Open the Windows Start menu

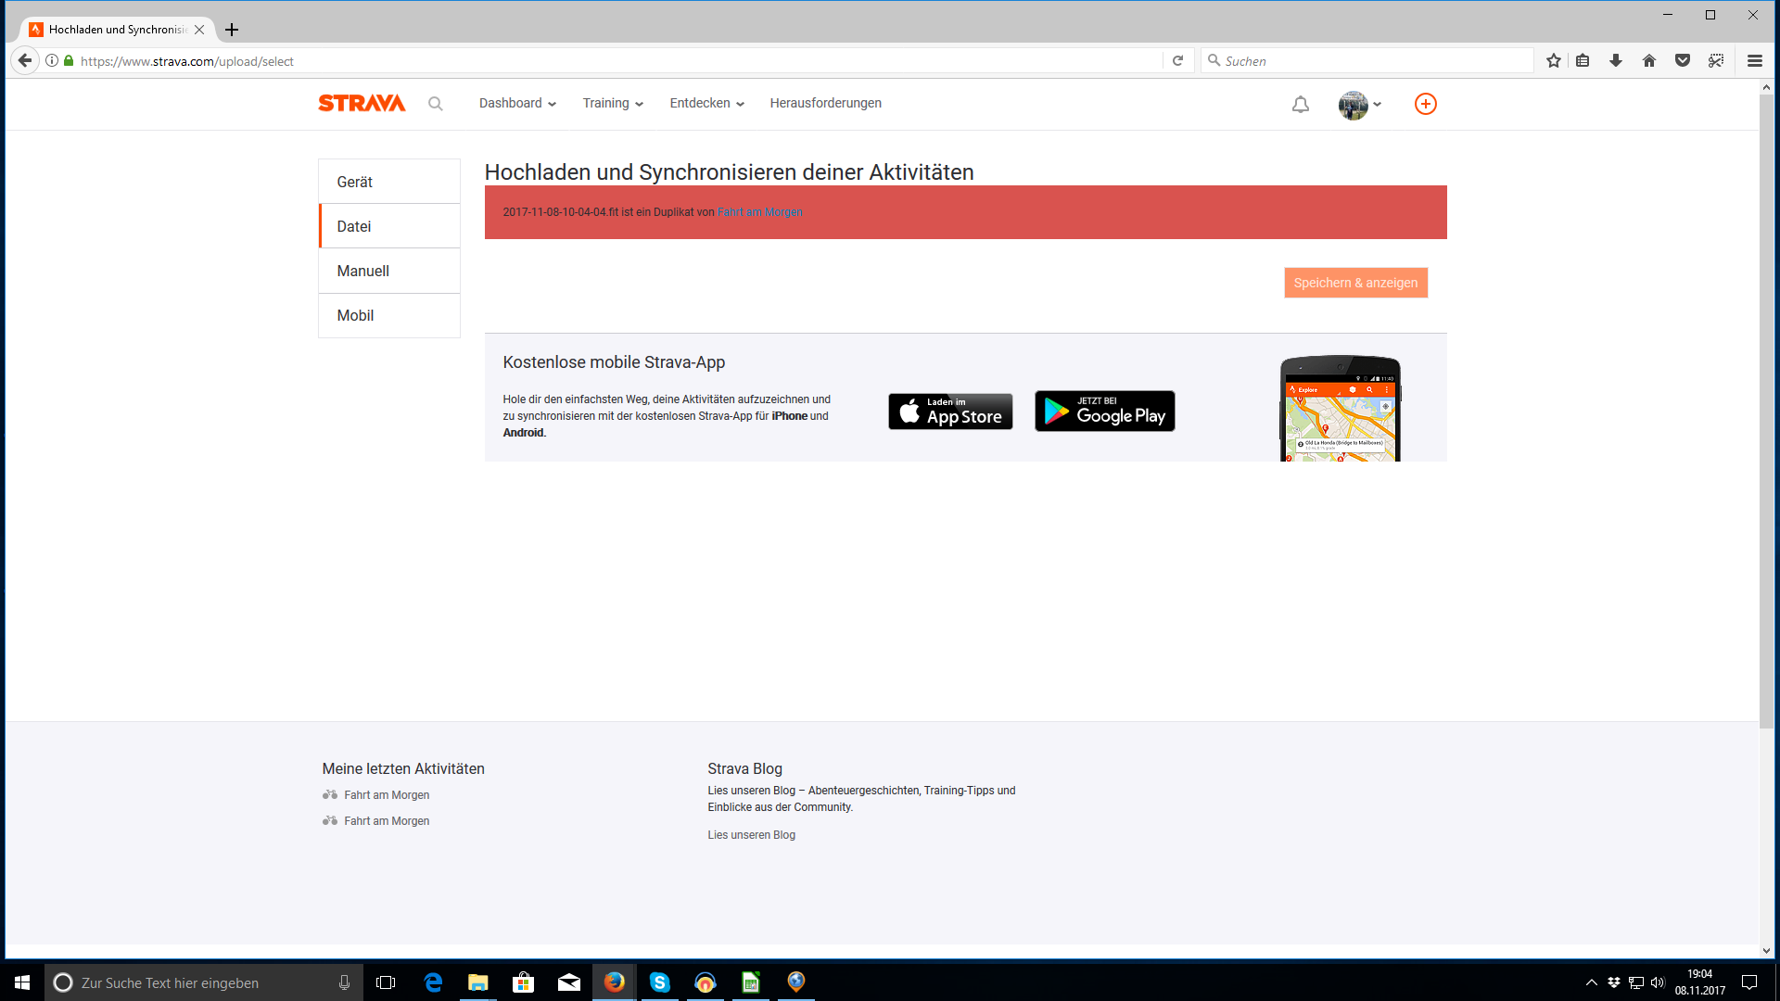[22, 982]
